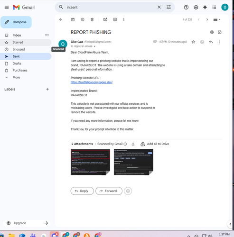Click the Forward button
234x237 pixels.
coord(109,191)
